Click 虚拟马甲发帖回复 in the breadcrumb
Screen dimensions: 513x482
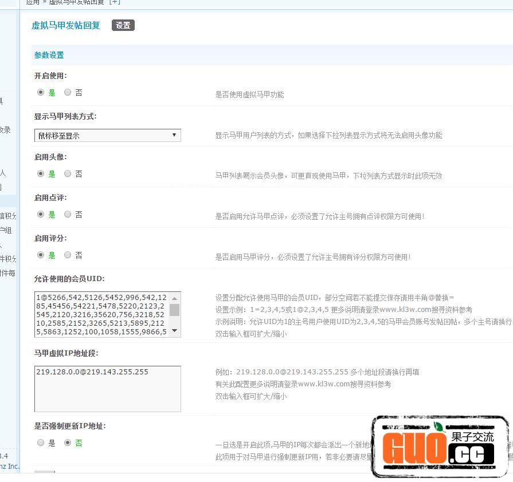point(76,2)
